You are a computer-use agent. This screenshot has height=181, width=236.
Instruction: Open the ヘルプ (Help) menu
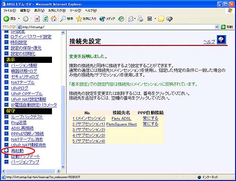click(91, 10)
